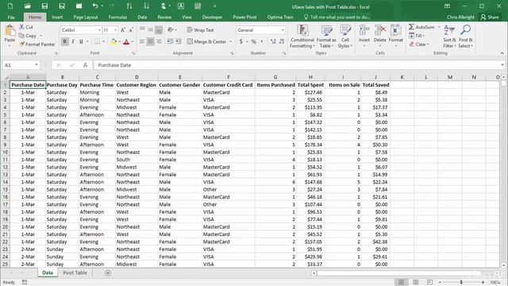Image resolution: width=508 pixels, height=286 pixels.
Task: Apply the red Font Color swatch
Action: (x=126, y=41)
